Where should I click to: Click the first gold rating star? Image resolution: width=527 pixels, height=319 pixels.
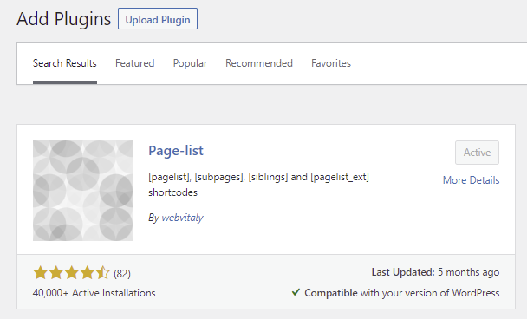click(x=41, y=272)
